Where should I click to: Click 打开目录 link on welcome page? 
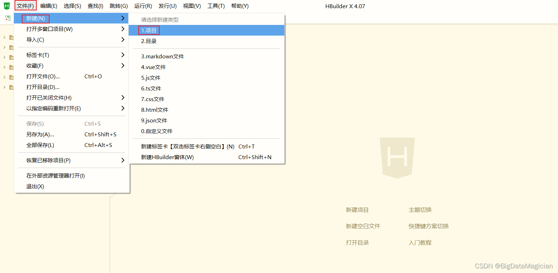coord(357,243)
